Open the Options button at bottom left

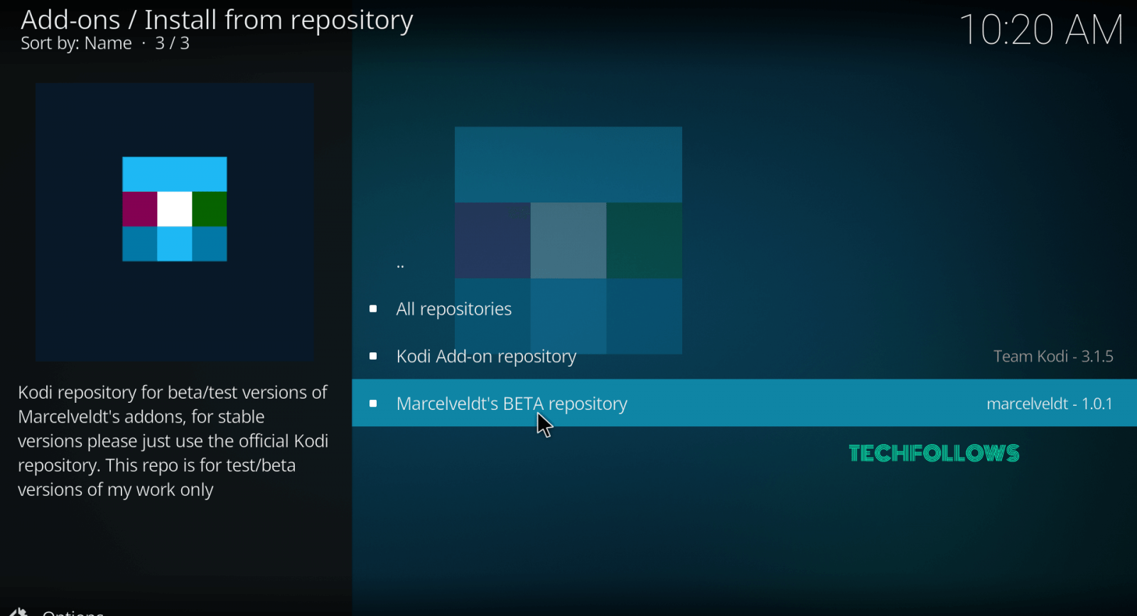(57, 611)
